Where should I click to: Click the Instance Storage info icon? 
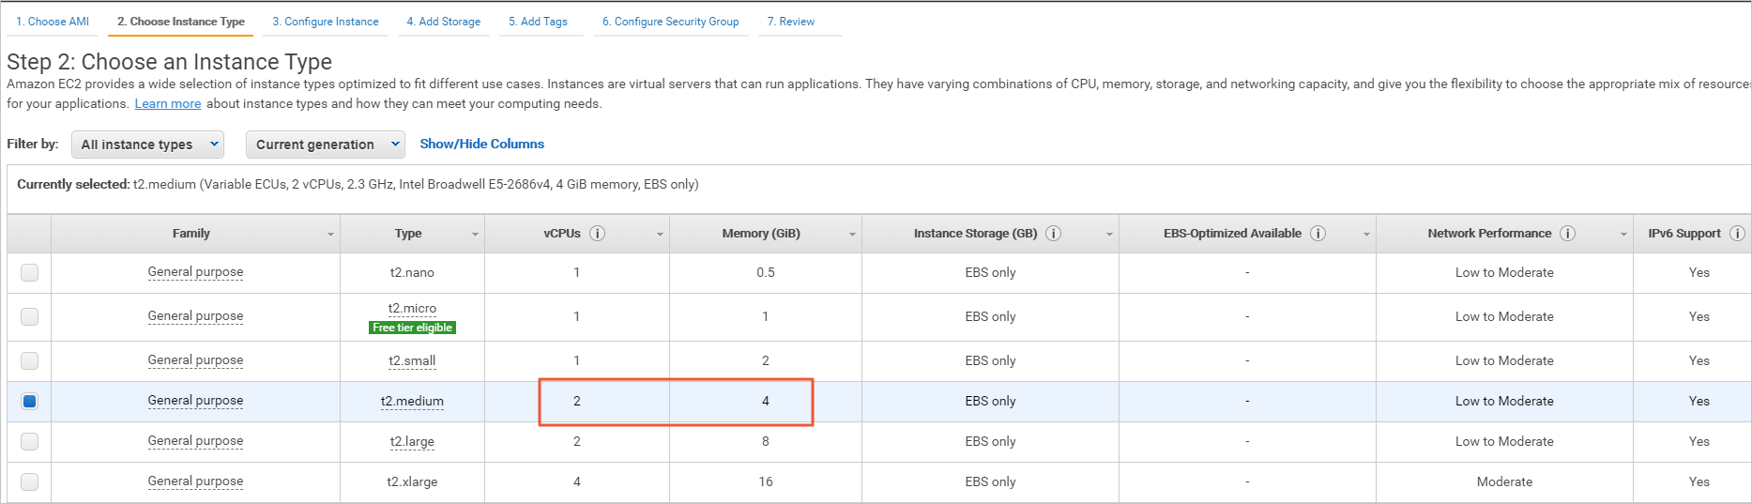(x=1054, y=234)
